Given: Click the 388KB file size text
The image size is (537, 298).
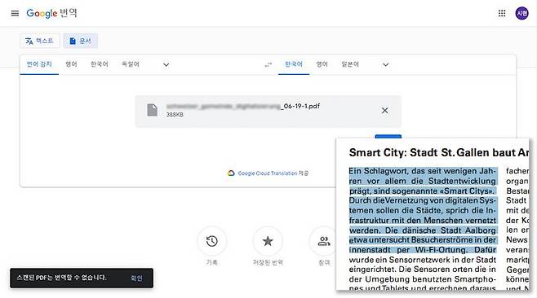Looking at the screenshot, I should [x=175, y=115].
